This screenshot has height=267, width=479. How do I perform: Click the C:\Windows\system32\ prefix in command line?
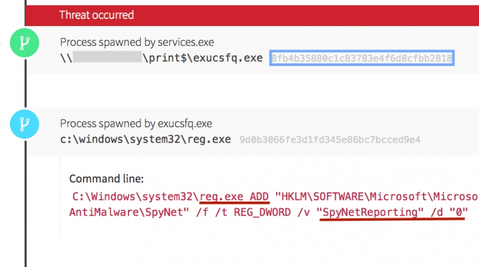136,196
